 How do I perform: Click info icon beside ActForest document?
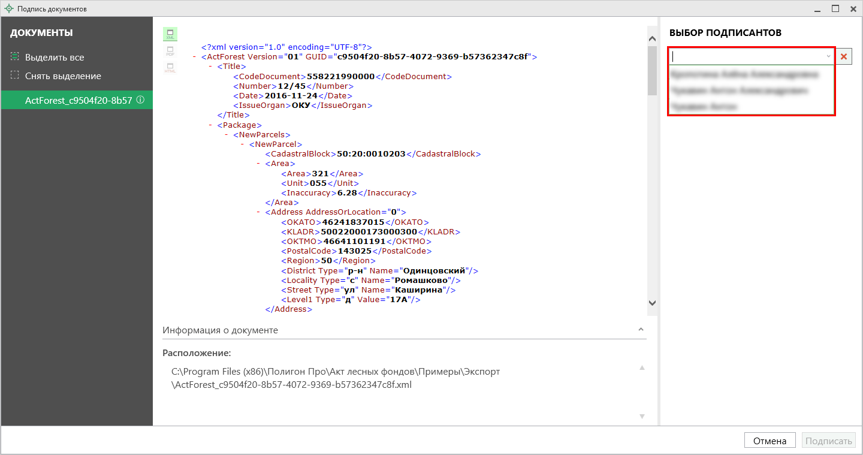tap(140, 100)
